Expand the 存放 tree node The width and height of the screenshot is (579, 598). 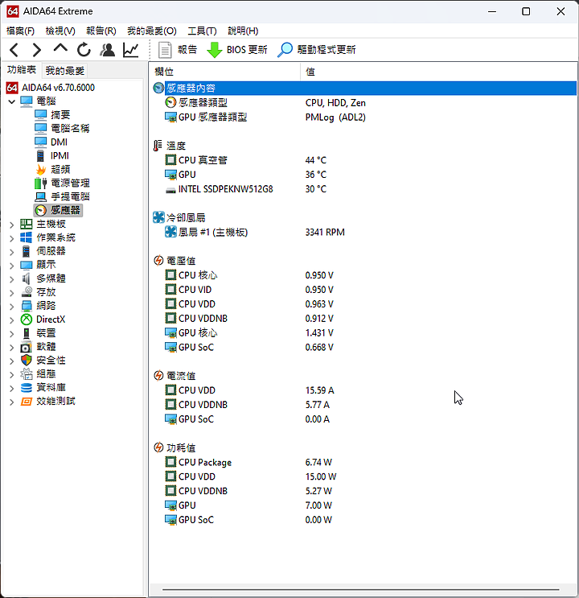tap(12, 292)
